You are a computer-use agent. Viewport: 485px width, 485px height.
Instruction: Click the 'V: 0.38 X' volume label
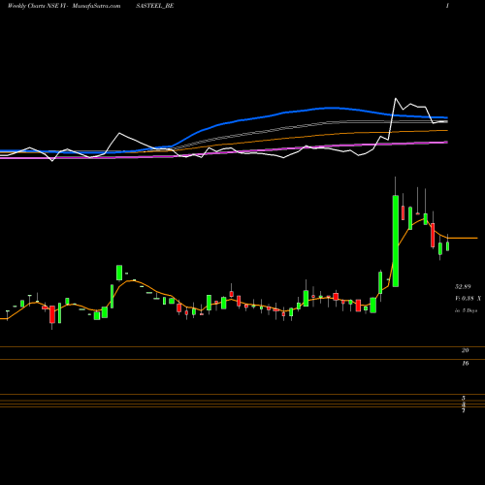[x=468, y=299]
